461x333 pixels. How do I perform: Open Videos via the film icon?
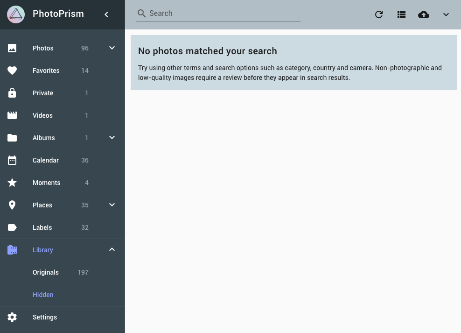coord(12,115)
